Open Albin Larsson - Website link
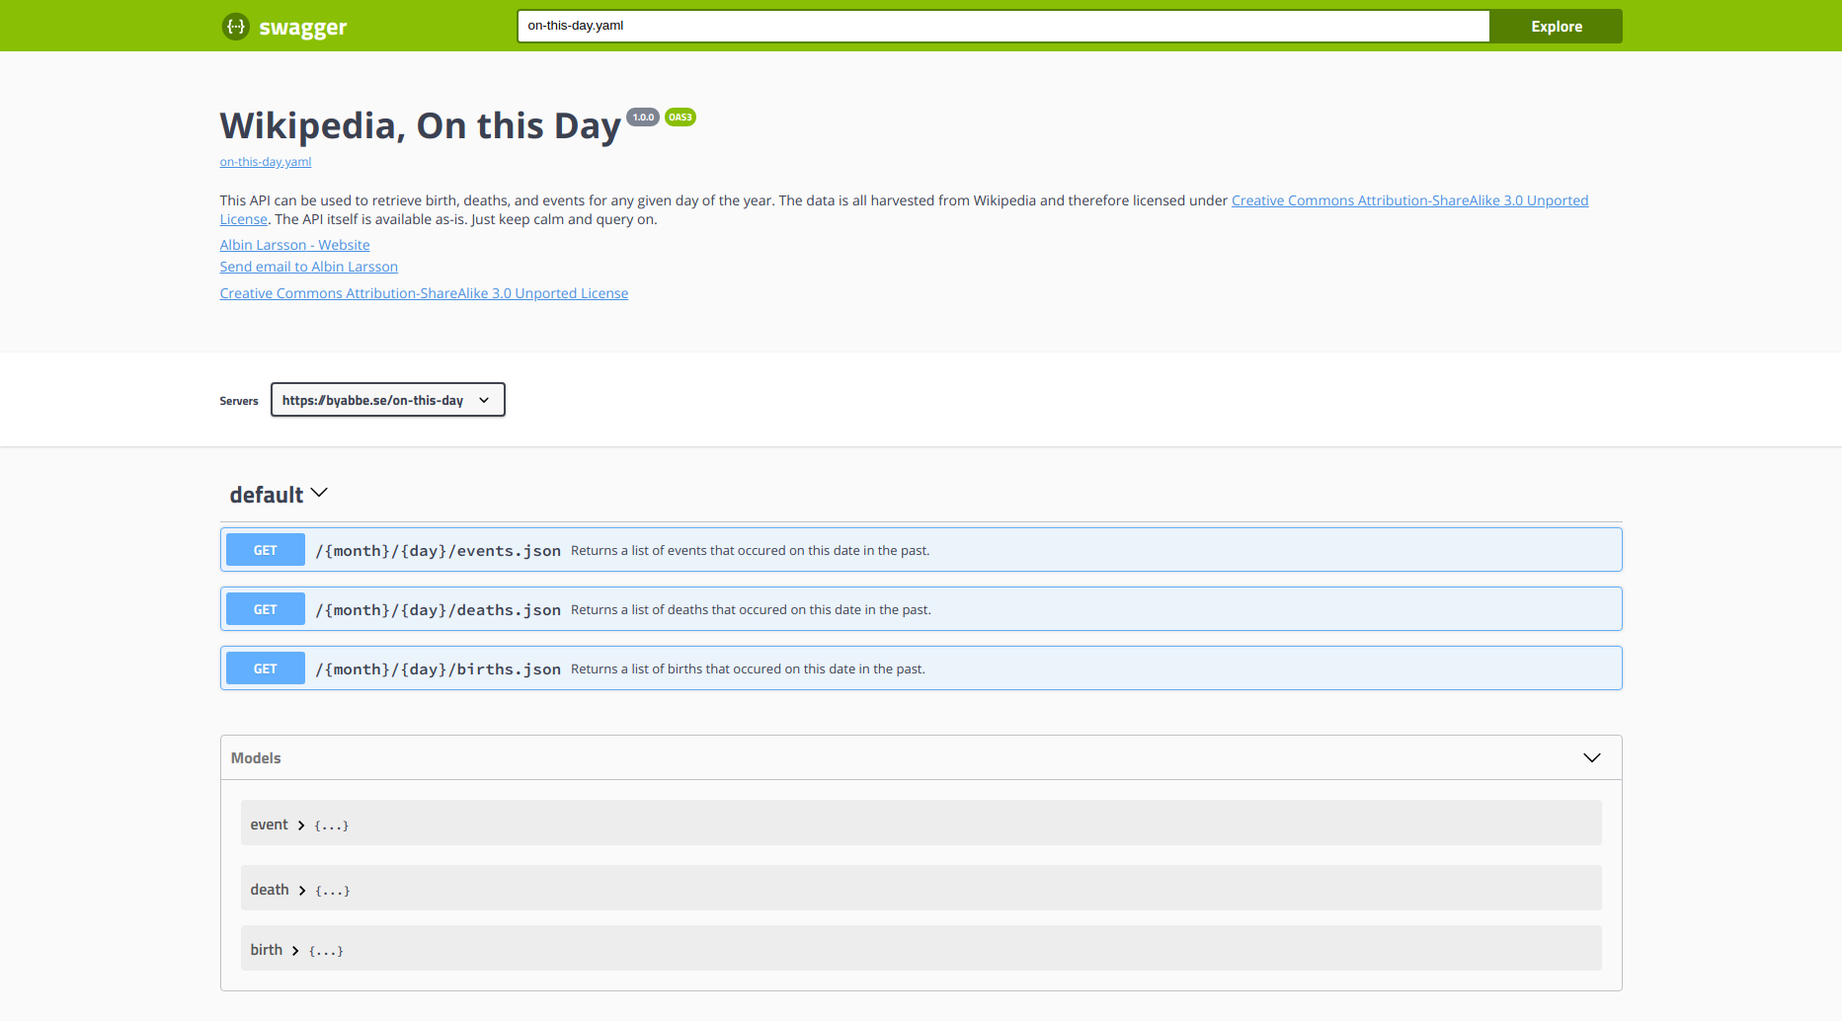1842x1021 pixels. pos(294,245)
